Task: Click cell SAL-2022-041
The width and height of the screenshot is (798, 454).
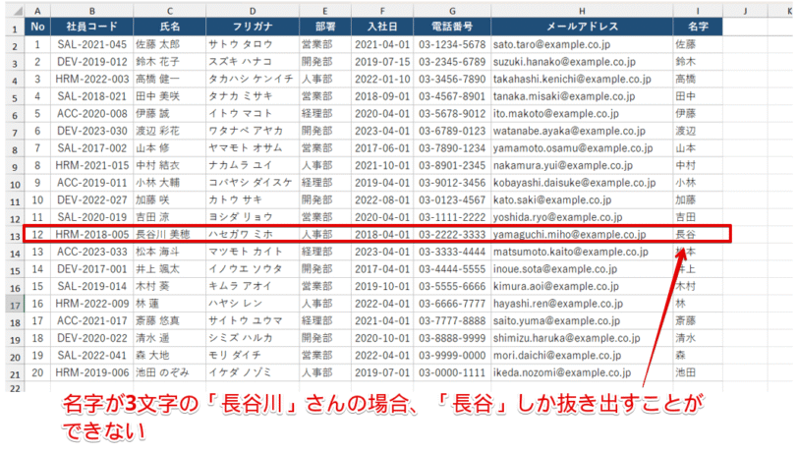Action: click(x=91, y=356)
